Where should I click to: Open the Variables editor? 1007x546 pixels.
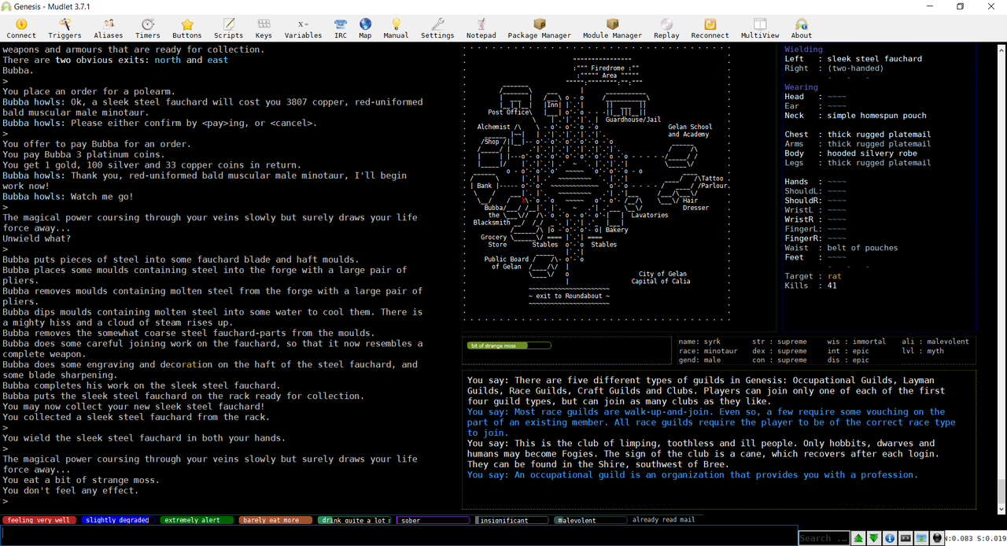303,28
